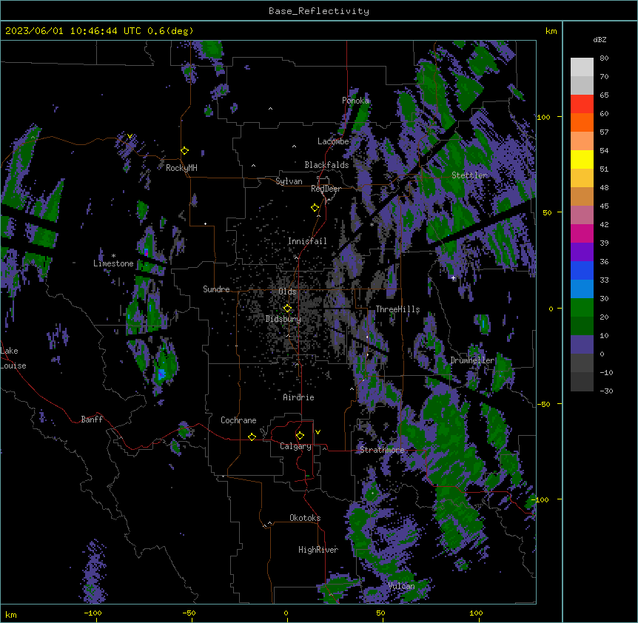
Task: Click the Strathmore label
Action: point(382,450)
